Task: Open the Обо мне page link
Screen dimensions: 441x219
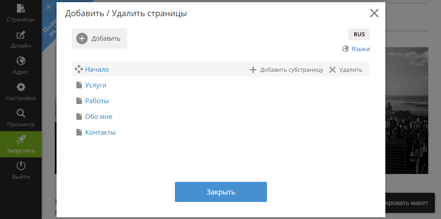Action: (x=99, y=117)
